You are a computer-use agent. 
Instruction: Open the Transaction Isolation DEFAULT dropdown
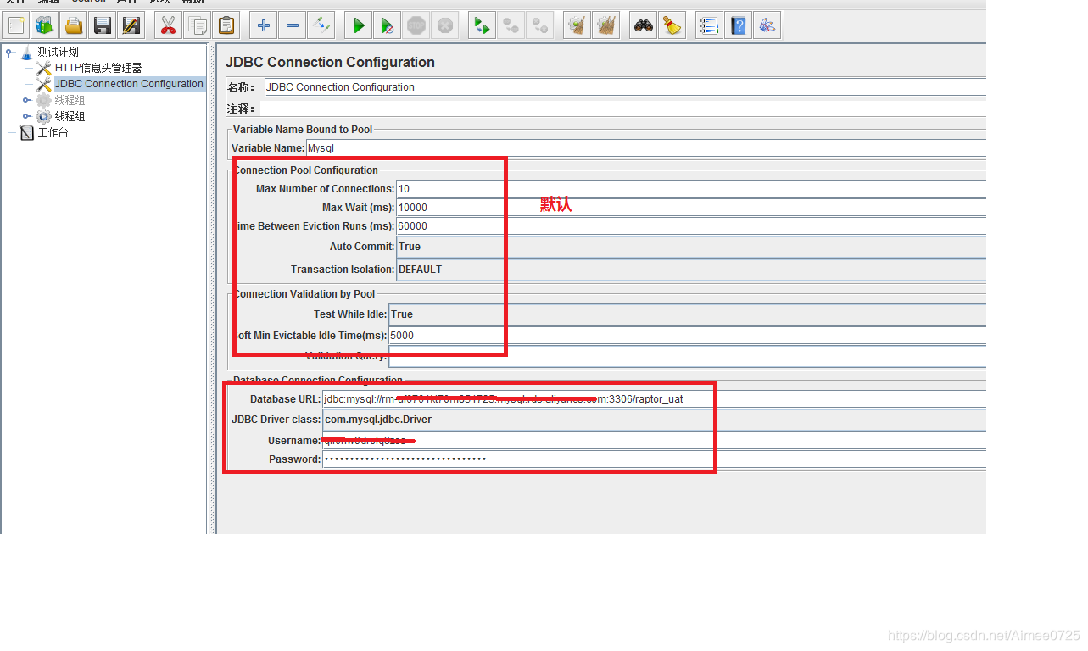[x=691, y=270]
